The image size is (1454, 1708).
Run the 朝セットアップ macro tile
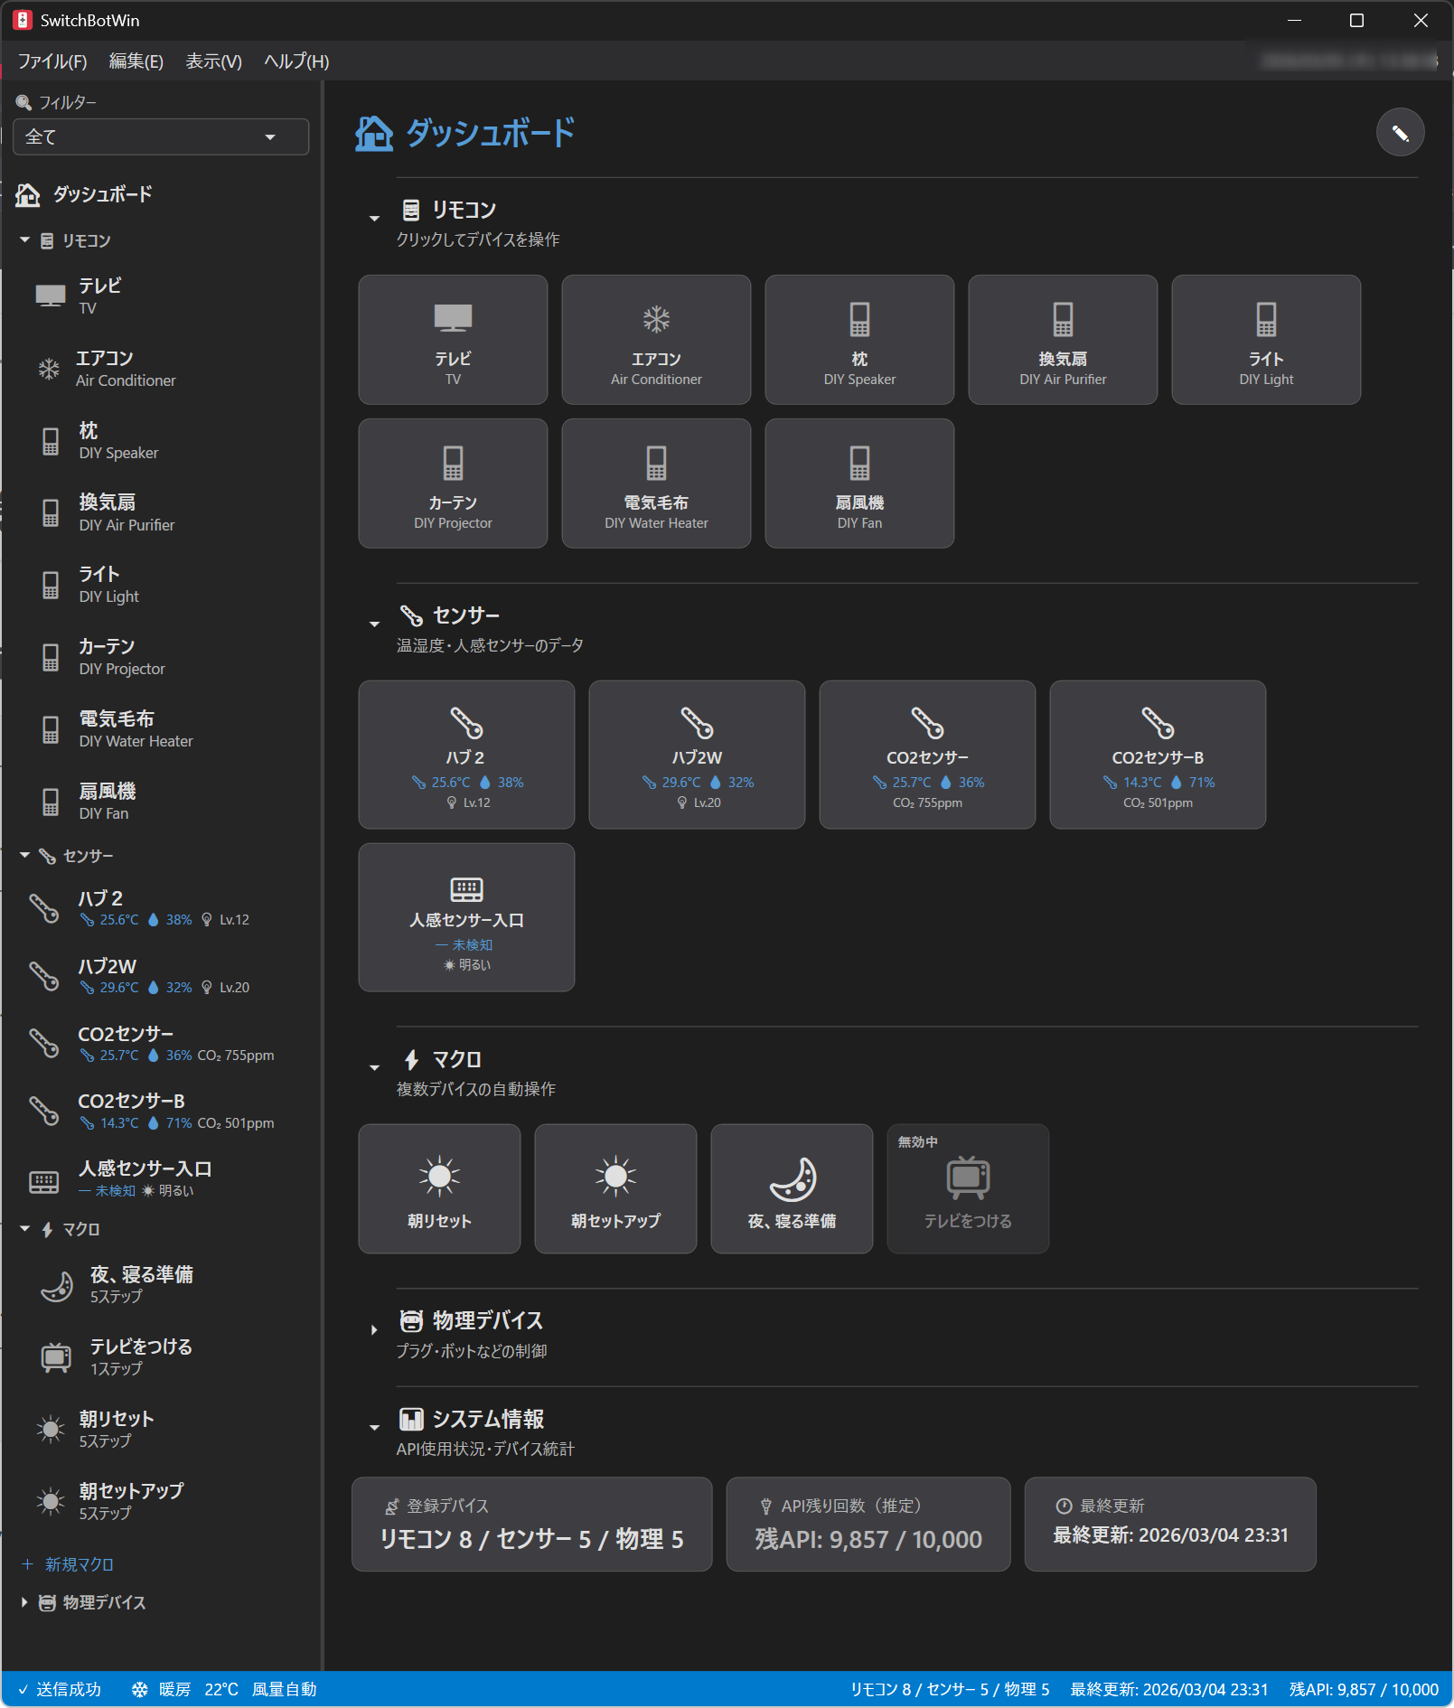pyautogui.click(x=615, y=1188)
